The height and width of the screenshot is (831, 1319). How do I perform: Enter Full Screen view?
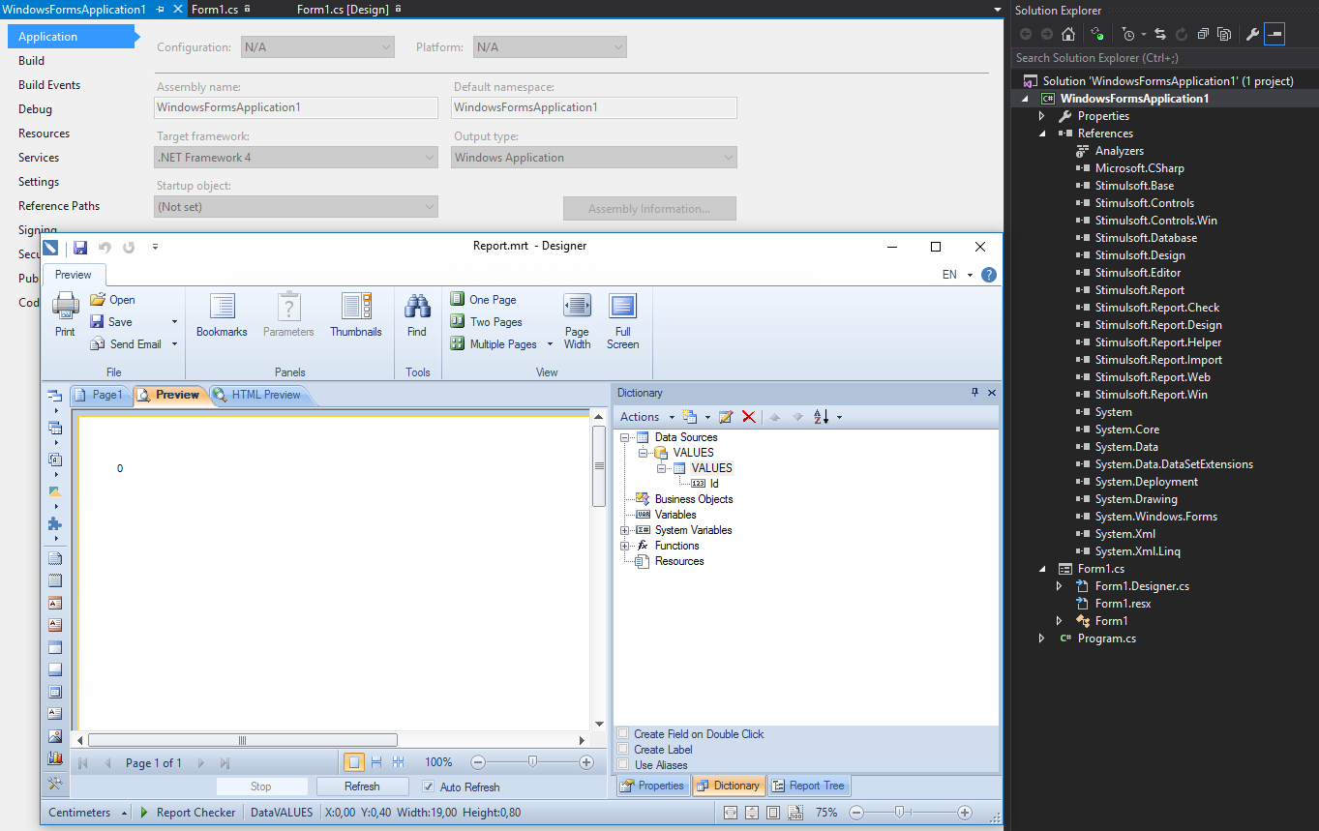622,321
